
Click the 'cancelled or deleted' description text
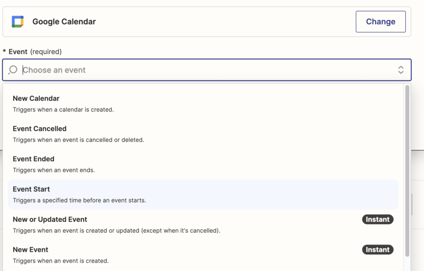[x=78, y=140]
